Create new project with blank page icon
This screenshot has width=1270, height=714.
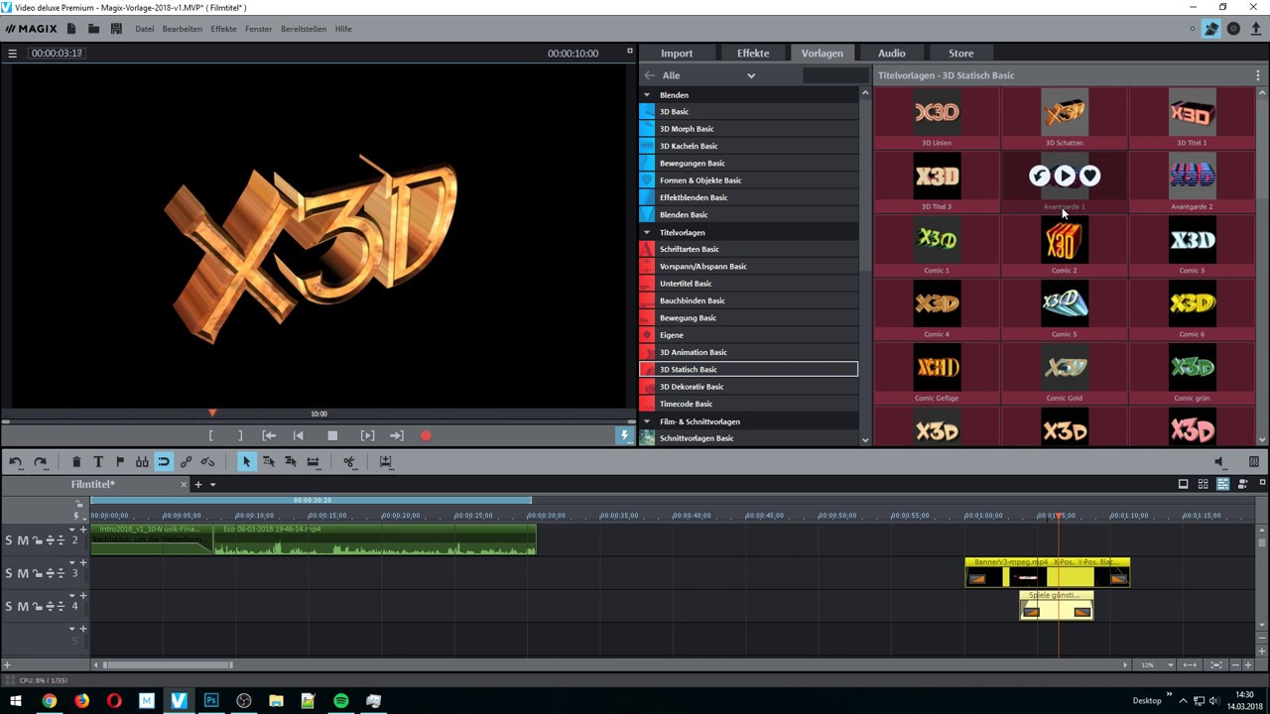coord(71,29)
